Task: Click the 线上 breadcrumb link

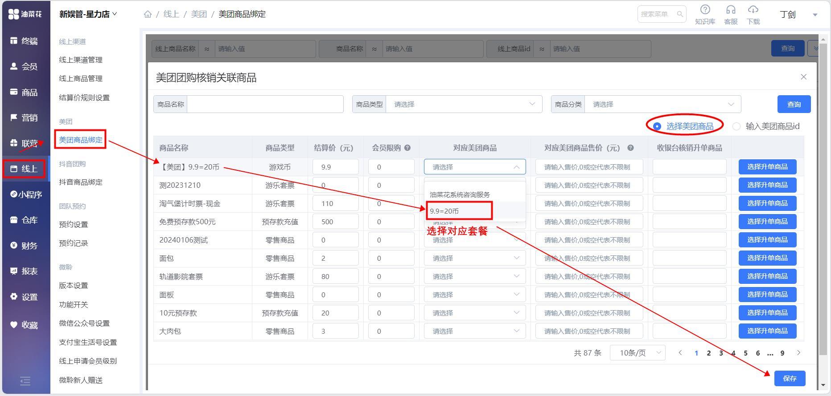Action: [x=171, y=14]
